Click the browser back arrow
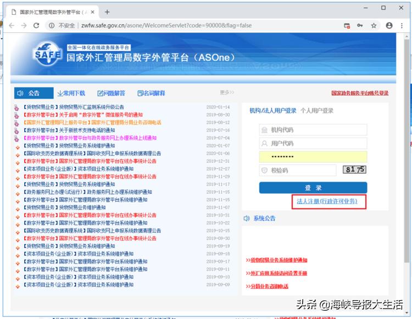Screen dimensions: 412x319 (x=12, y=25)
